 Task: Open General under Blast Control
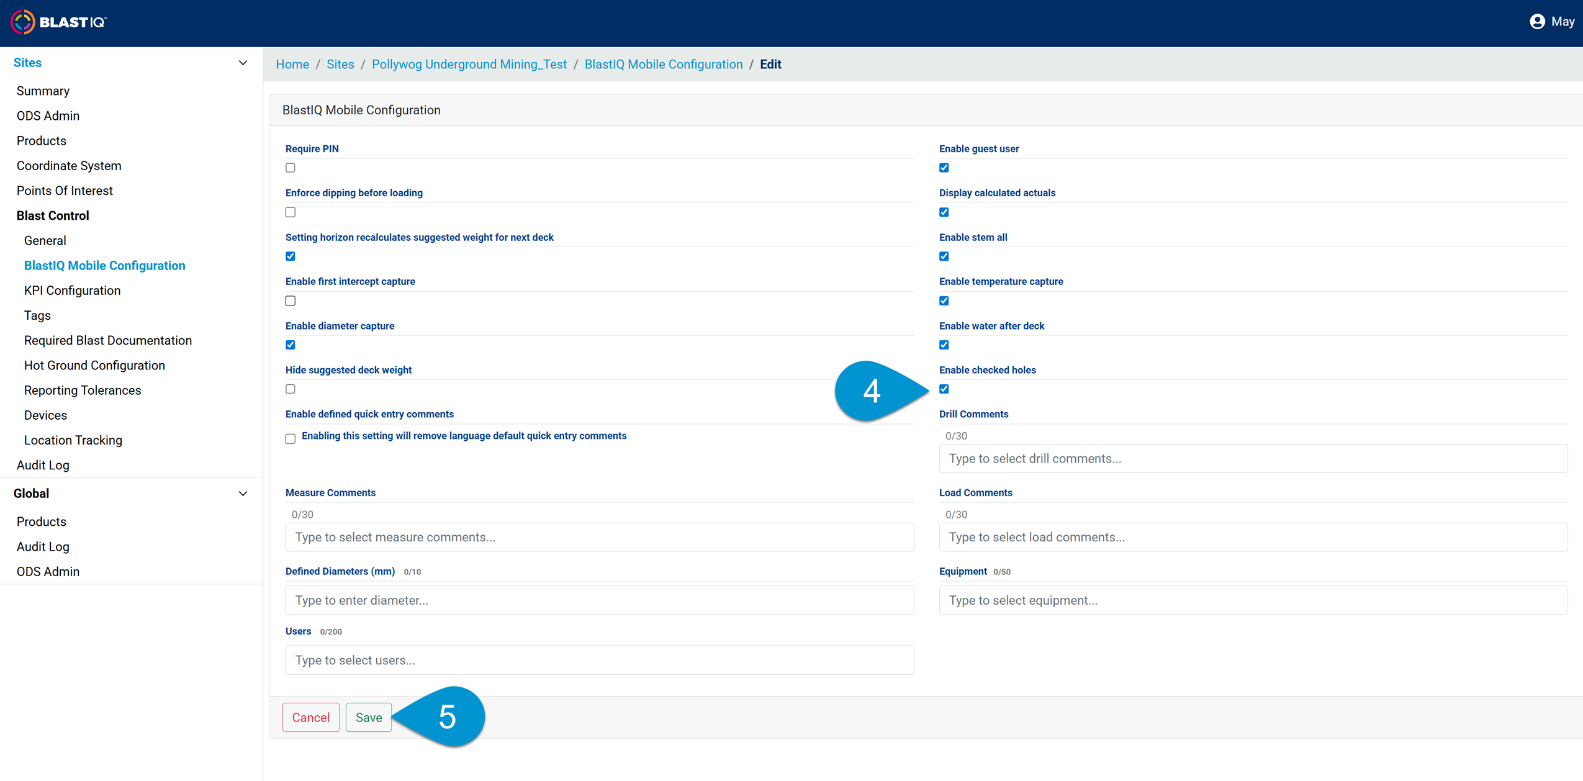tap(45, 241)
